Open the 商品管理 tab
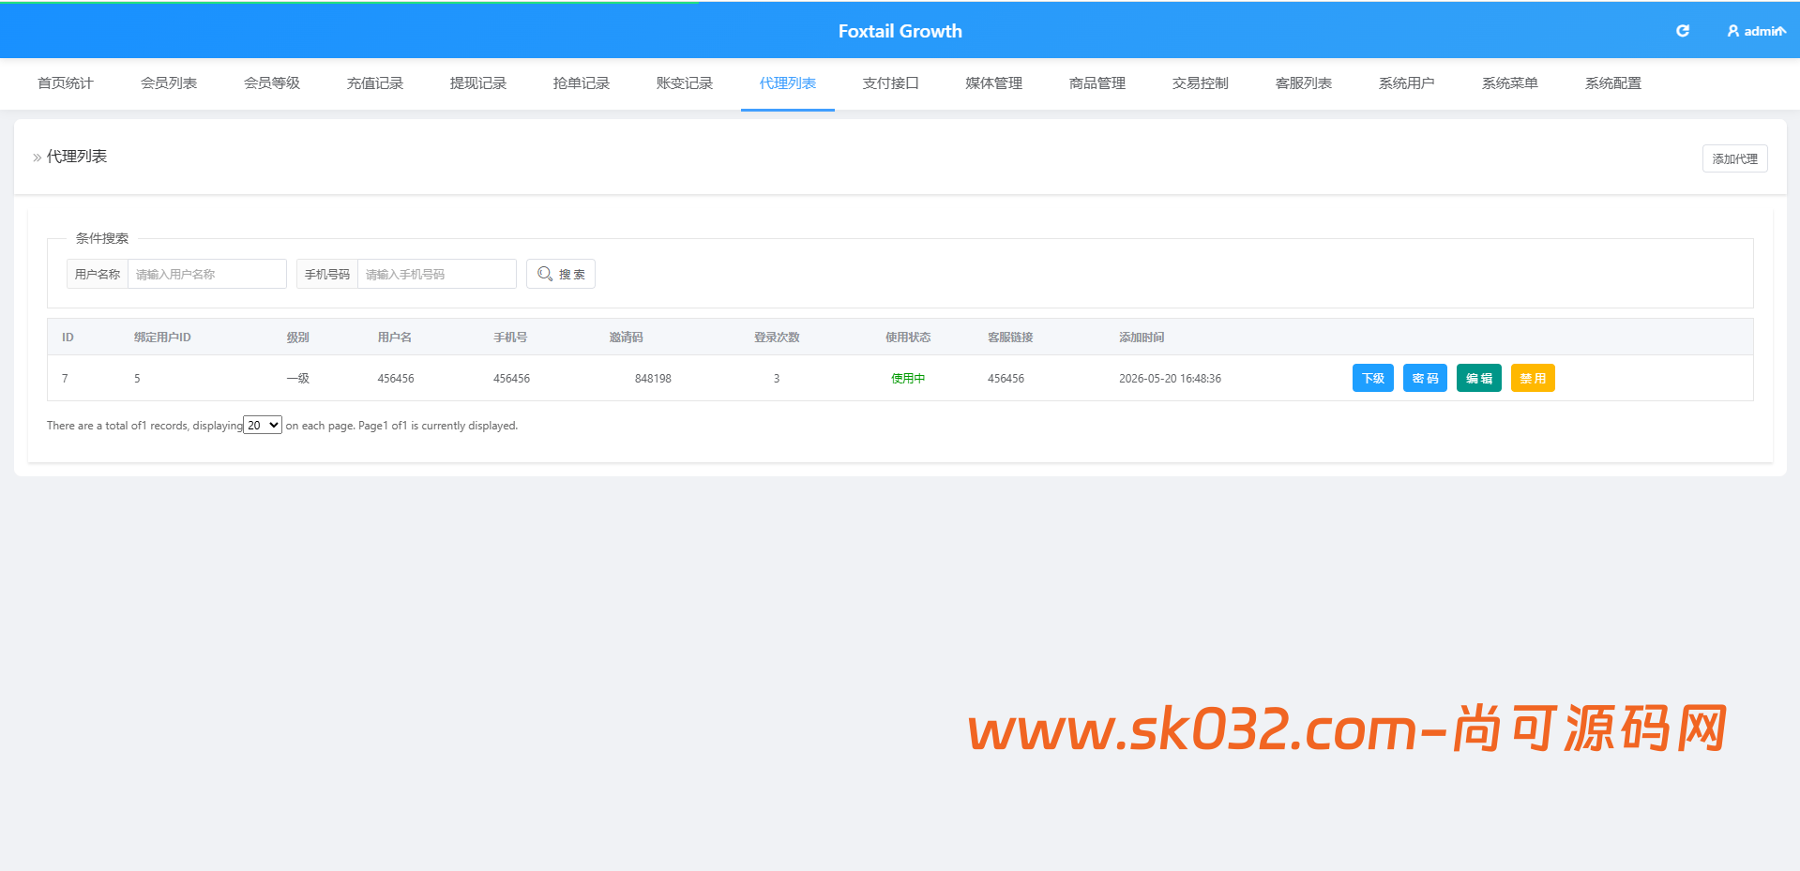 1097,83
